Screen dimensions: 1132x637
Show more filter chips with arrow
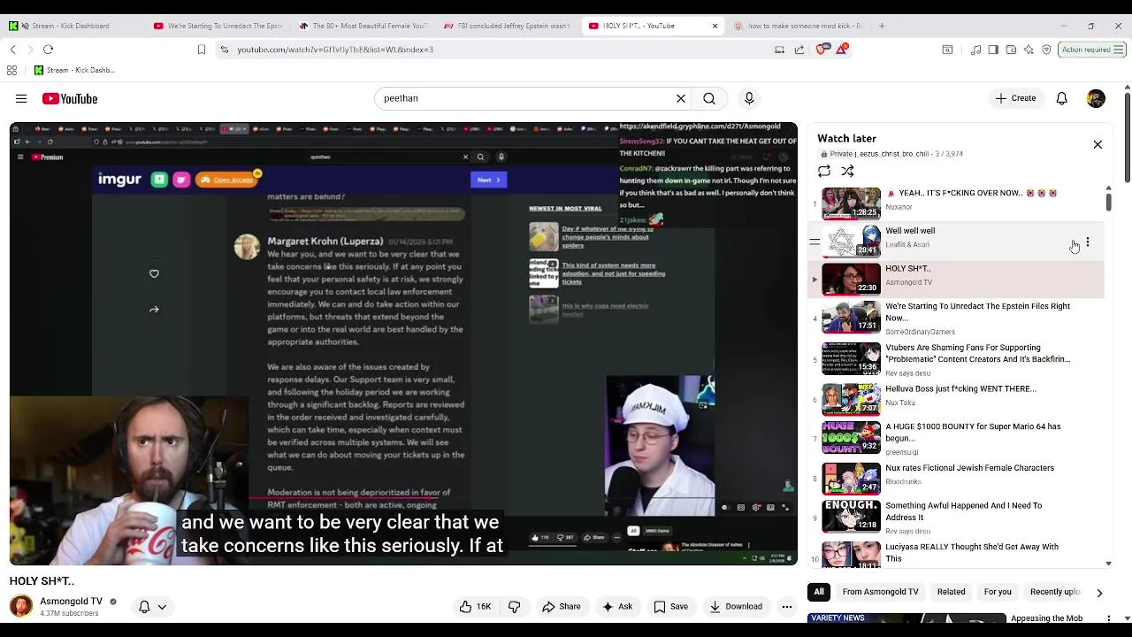click(x=1099, y=593)
